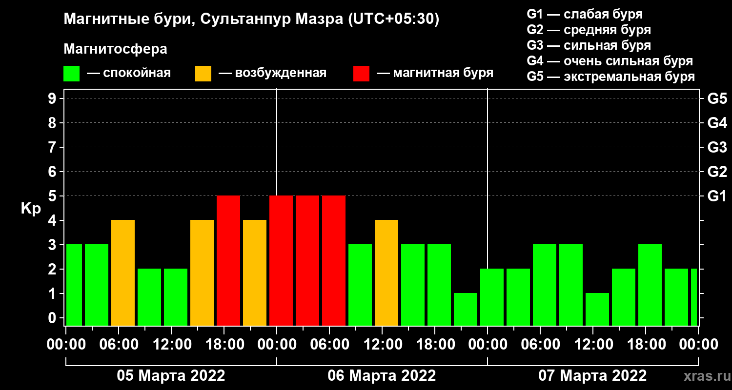The image size is (732, 390).
Task: Click green Kp 2 bar at 09:00 05 Марта
Action: 149,297
